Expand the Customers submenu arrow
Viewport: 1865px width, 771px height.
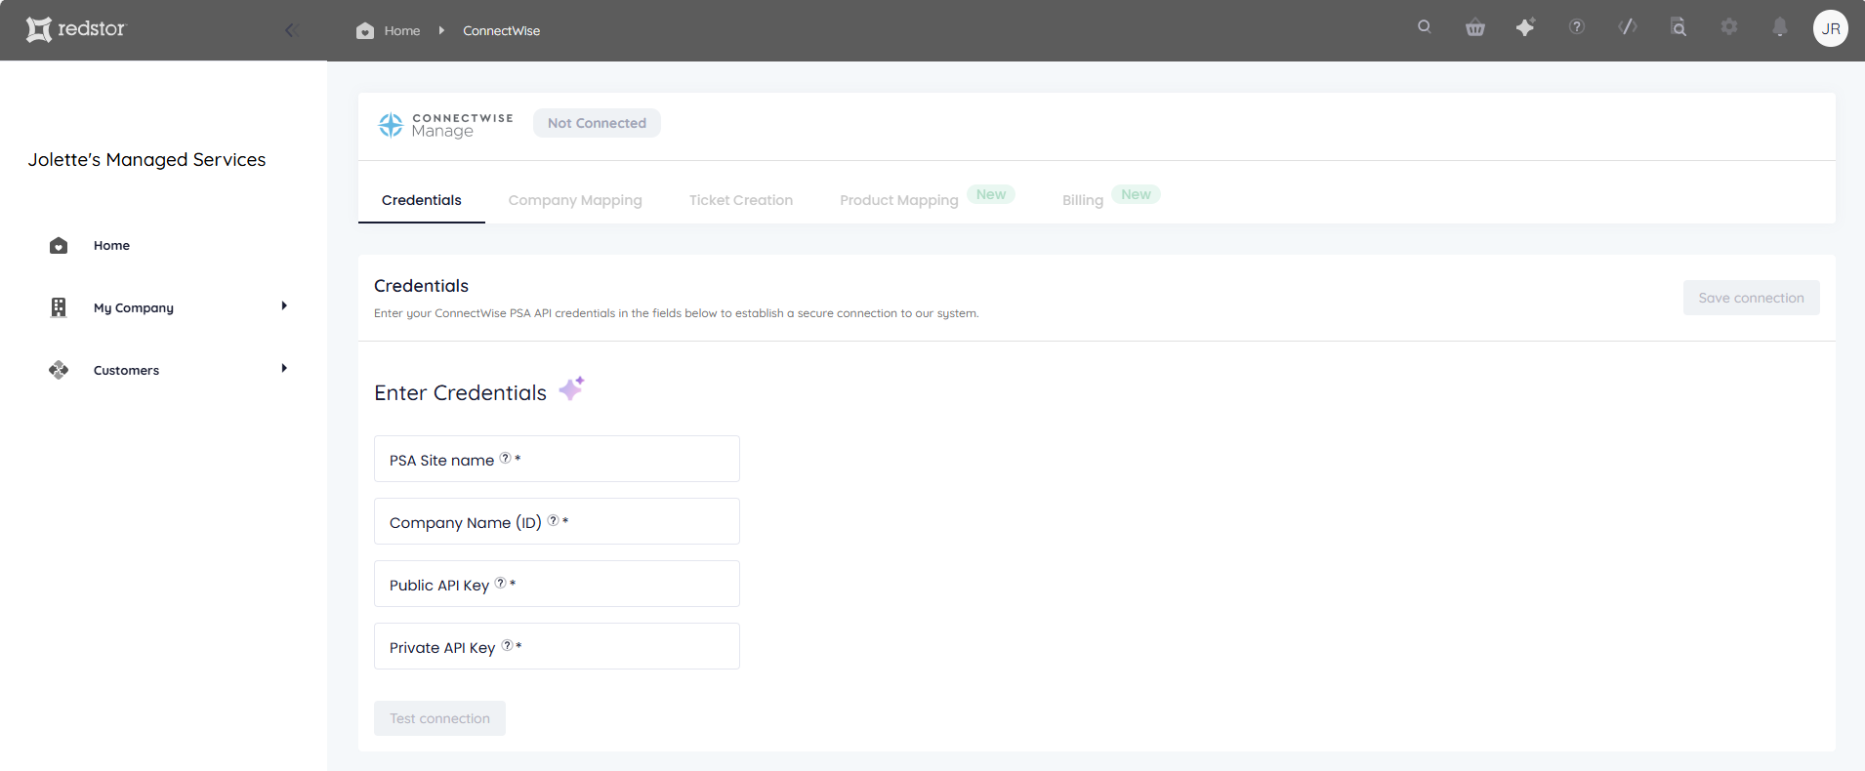(284, 368)
